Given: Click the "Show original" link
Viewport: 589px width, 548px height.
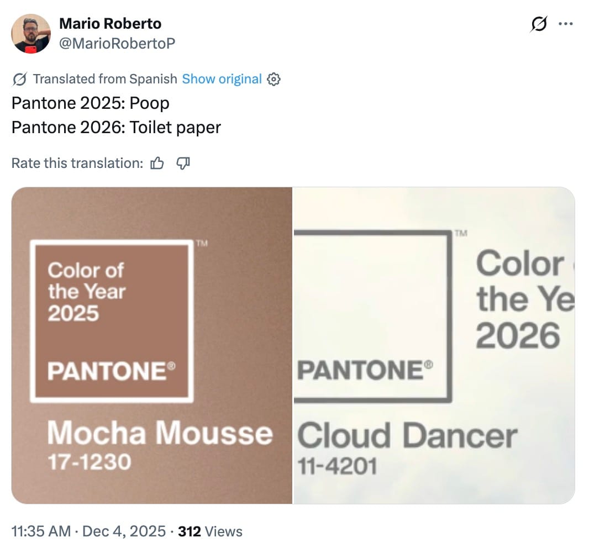Looking at the screenshot, I should 222,79.
